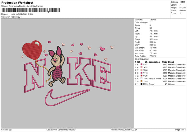The height and width of the screenshot is (132, 187).
Task: Click the red swatch in the 1426-stitch row
Action: 141,76
